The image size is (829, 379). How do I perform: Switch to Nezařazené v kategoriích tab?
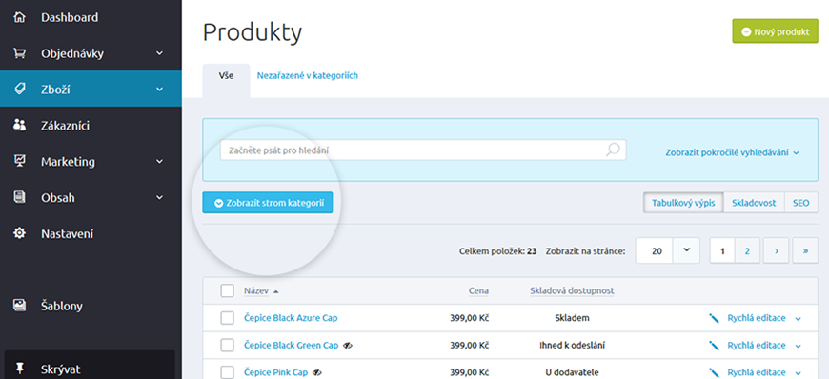pos(307,75)
